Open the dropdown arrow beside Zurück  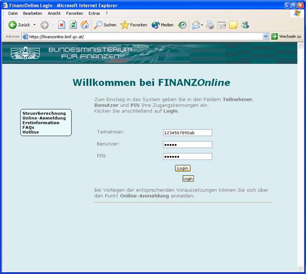34,25
